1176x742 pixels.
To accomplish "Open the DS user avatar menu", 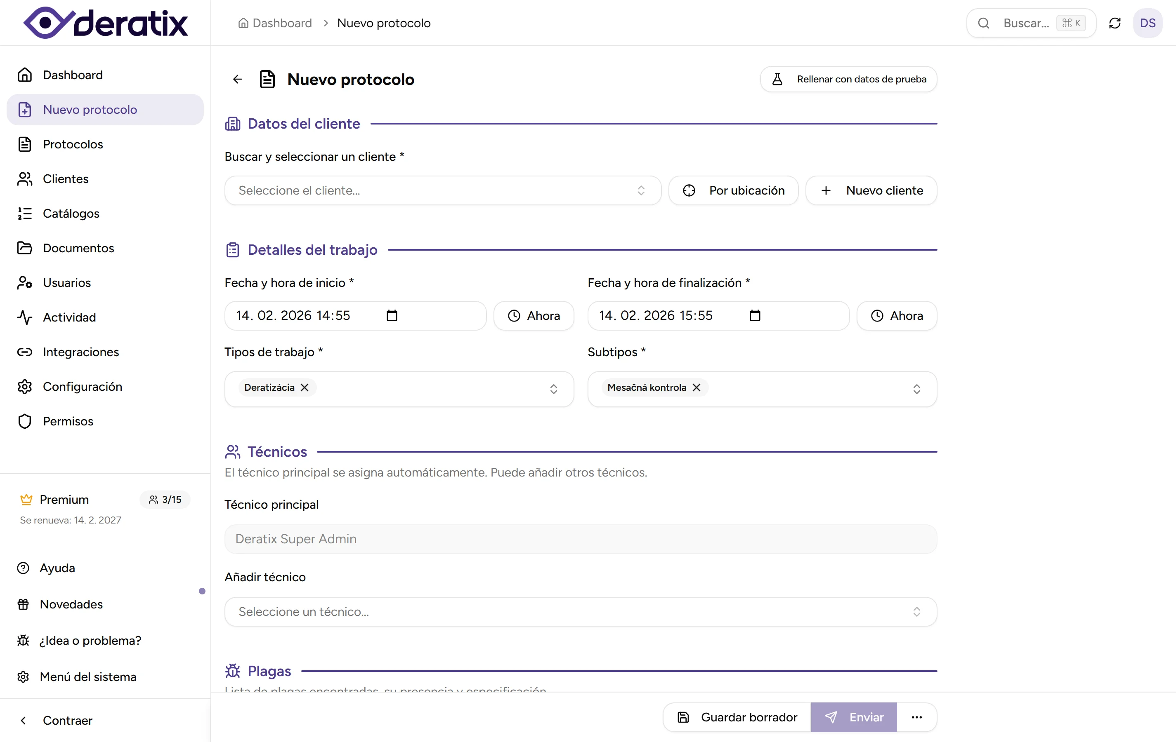I will pos(1147,23).
